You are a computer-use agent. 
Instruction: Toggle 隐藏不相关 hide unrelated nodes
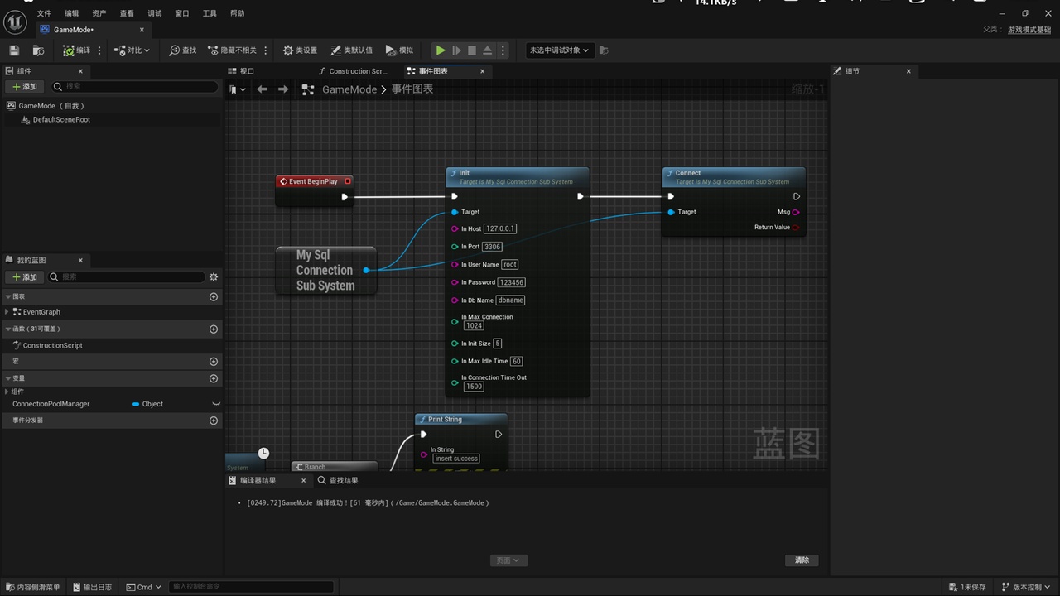232,50
